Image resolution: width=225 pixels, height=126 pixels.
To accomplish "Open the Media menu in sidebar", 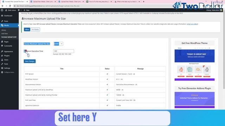I will 9,25.
